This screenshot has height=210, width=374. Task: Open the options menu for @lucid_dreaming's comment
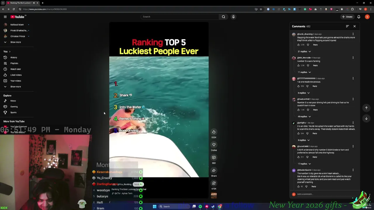point(353,34)
